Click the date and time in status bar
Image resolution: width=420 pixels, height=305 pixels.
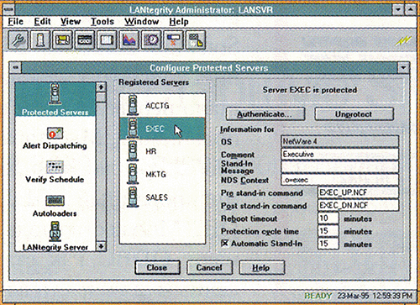(375, 296)
